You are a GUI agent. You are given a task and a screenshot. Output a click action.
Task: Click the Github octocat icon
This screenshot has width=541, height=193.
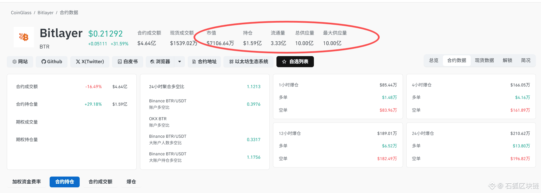pos(44,62)
